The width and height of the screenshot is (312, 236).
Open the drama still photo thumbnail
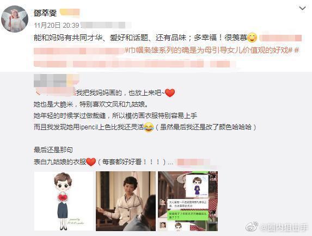[x=126, y=201]
